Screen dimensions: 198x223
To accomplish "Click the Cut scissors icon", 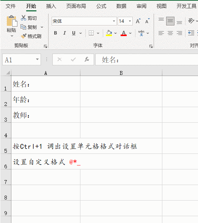I will coord(24,18).
